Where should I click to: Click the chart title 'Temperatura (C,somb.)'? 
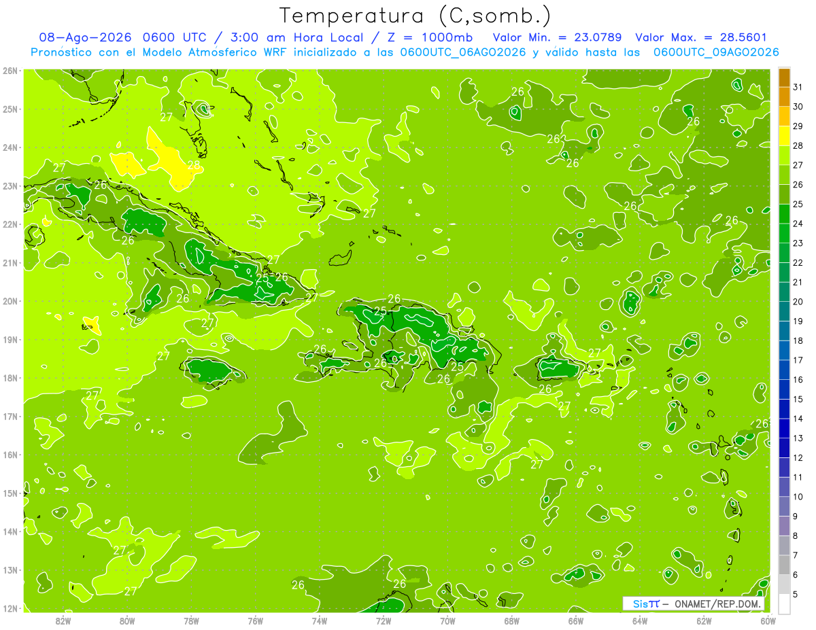pyautogui.click(x=415, y=16)
